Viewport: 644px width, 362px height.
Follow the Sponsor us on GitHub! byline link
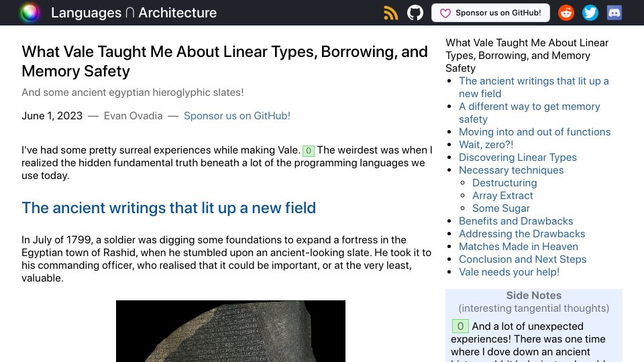[237, 116]
